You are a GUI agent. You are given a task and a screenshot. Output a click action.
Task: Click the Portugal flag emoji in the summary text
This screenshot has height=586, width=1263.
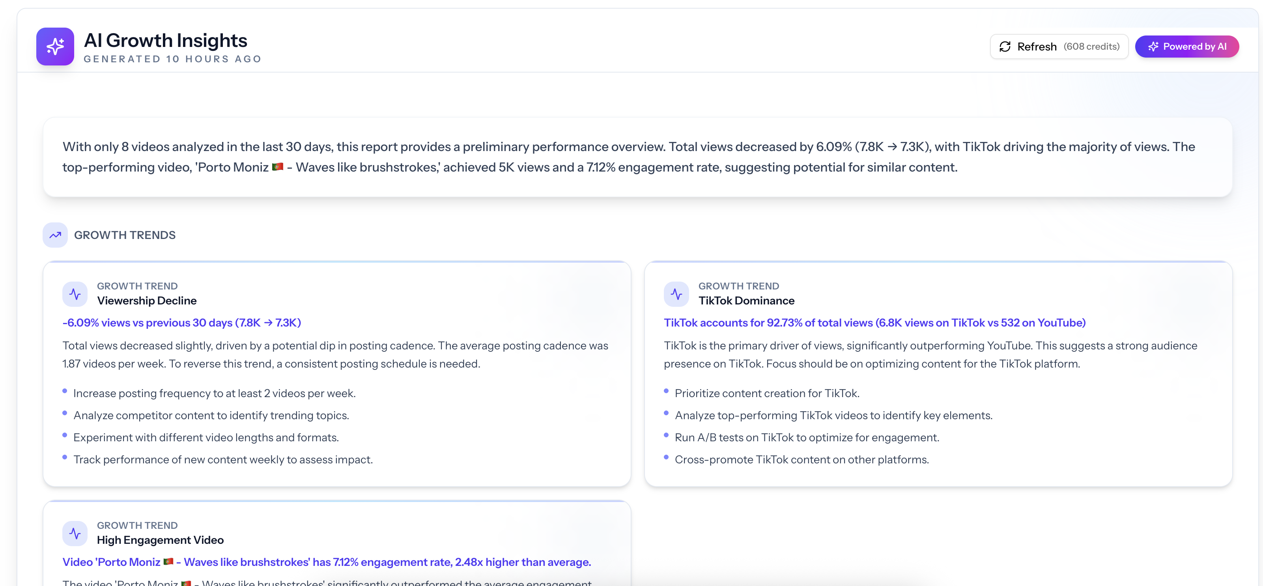[277, 167]
